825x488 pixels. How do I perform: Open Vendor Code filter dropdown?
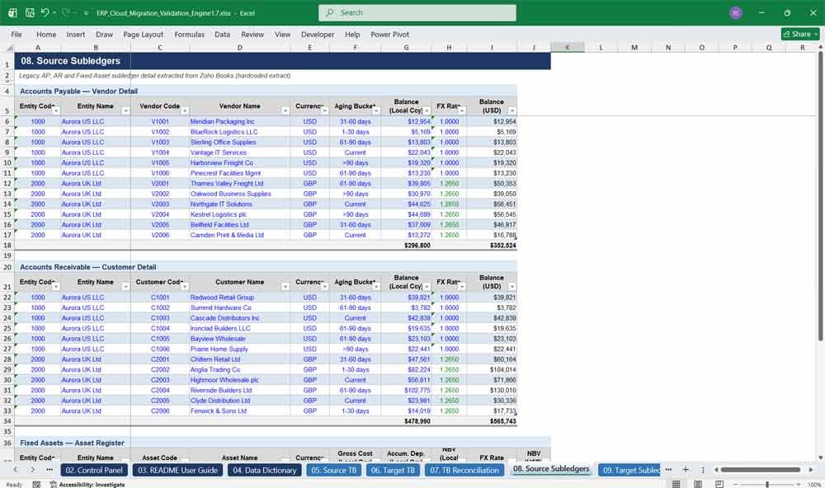pyautogui.click(x=185, y=110)
